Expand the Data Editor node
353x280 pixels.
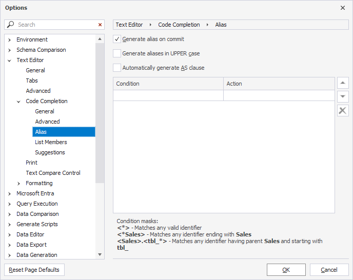coord(9,235)
